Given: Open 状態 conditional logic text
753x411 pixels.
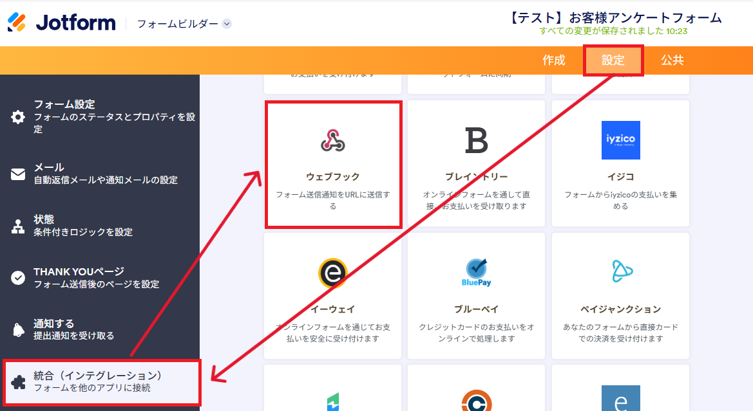Looking at the screenshot, I should [83, 226].
